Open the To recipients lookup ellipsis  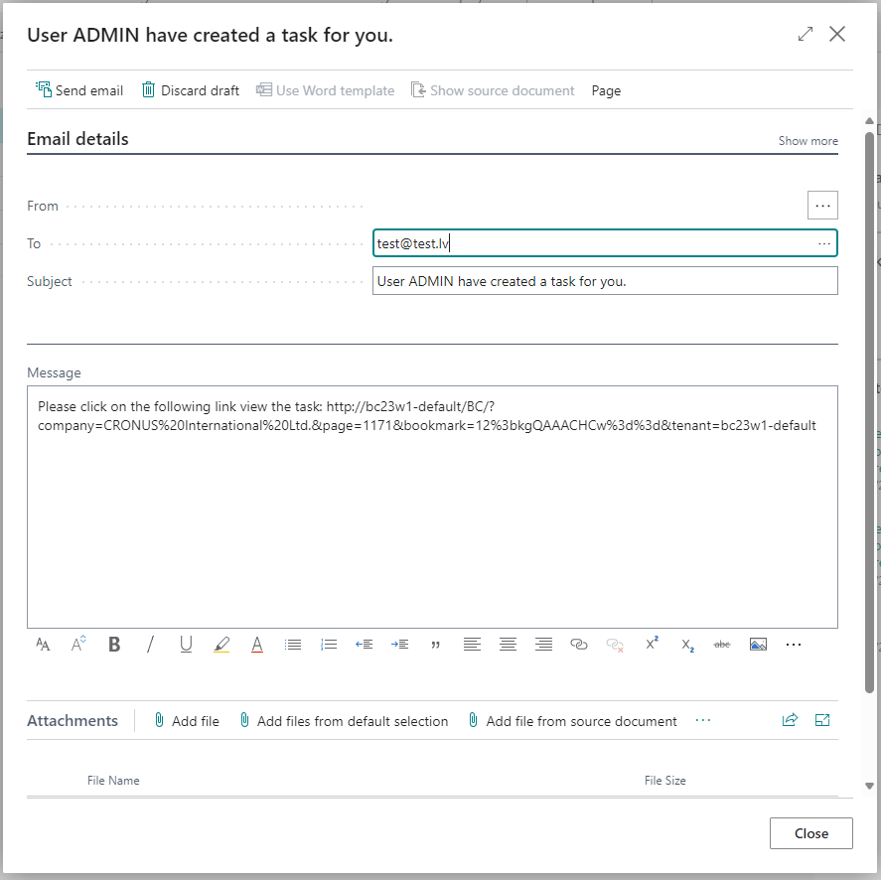tap(824, 243)
